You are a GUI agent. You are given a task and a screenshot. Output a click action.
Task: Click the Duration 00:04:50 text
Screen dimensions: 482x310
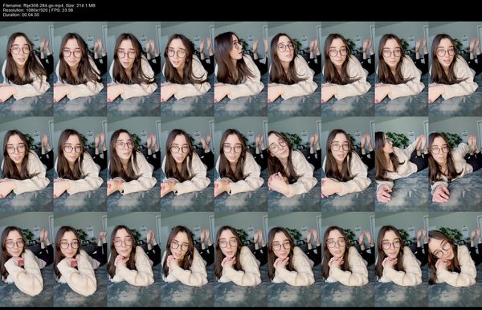(x=21, y=14)
